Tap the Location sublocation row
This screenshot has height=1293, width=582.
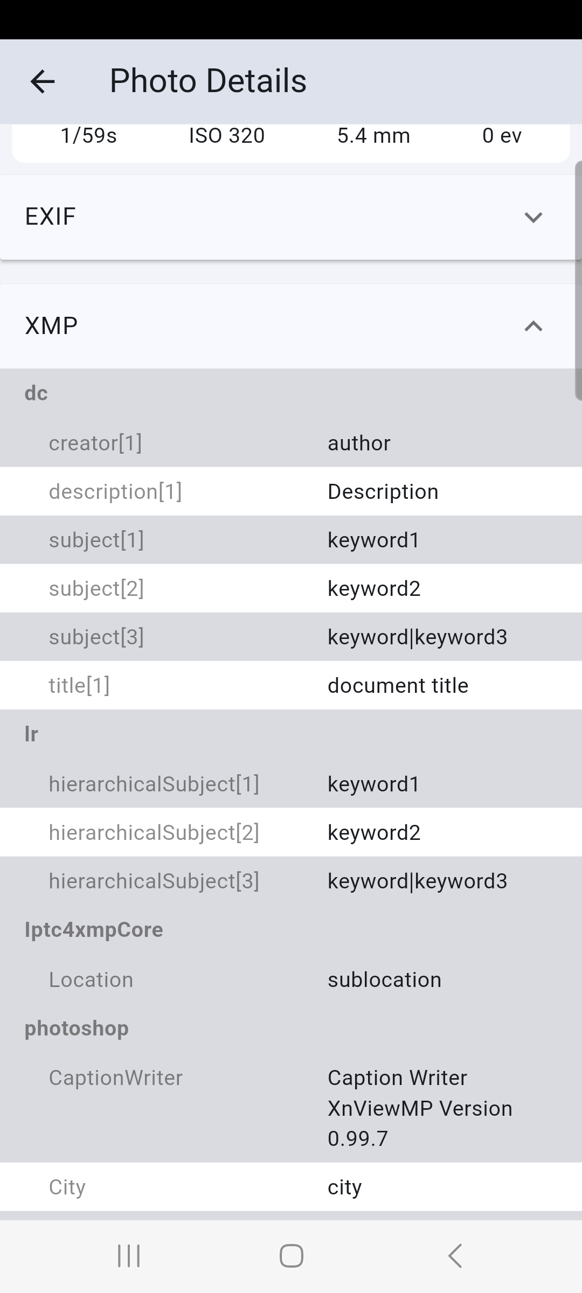(x=291, y=979)
